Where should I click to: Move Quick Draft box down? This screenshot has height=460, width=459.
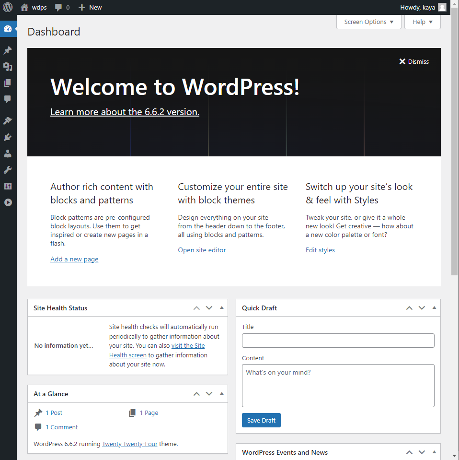point(422,308)
